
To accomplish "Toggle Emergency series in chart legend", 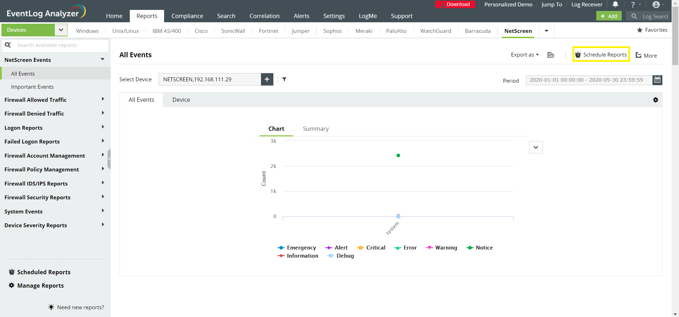I will 297,248.
